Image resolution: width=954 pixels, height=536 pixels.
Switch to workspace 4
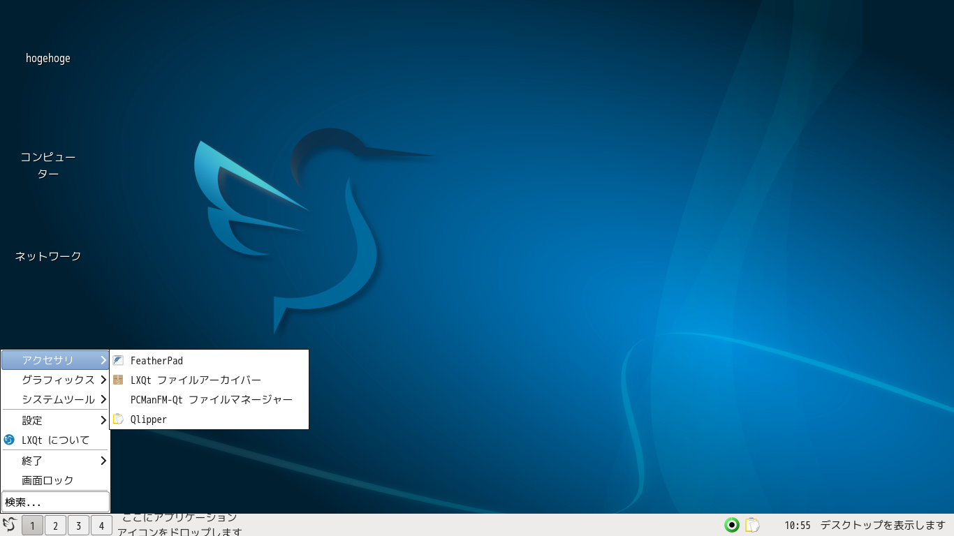click(101, 526)
